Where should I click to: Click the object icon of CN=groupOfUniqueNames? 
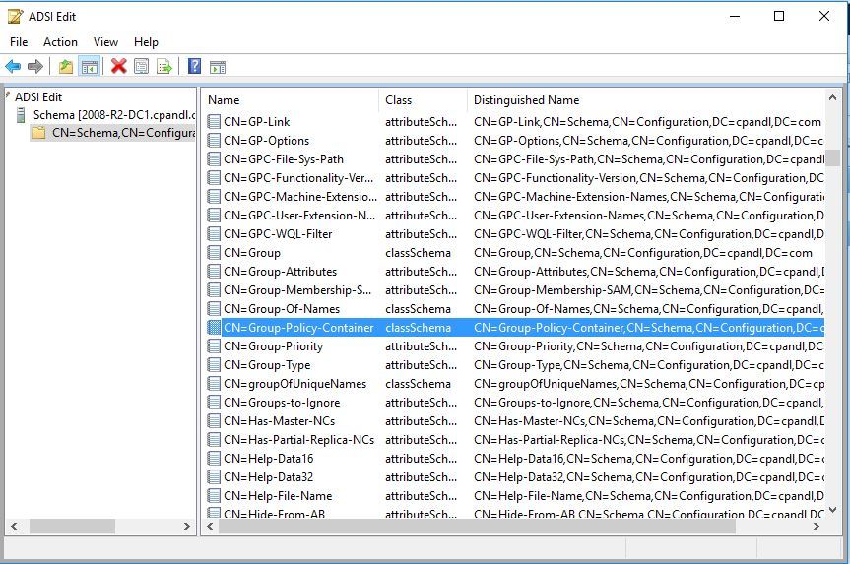pyautogui.click(x=214, y=384)
